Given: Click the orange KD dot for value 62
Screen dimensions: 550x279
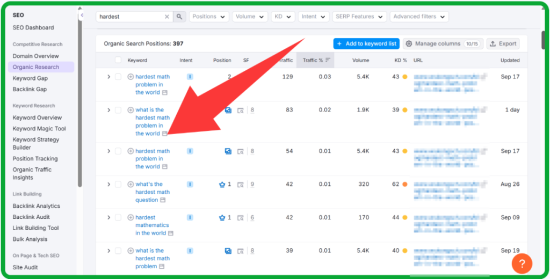Looking at the screenshot, I should (404, 185).
